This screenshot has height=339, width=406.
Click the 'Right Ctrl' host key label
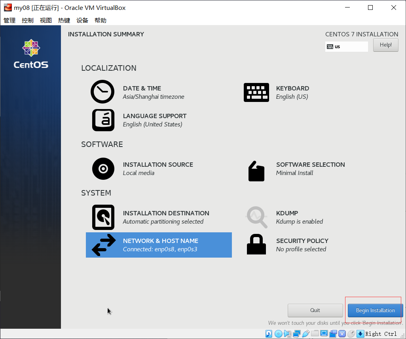click(381, 334)
